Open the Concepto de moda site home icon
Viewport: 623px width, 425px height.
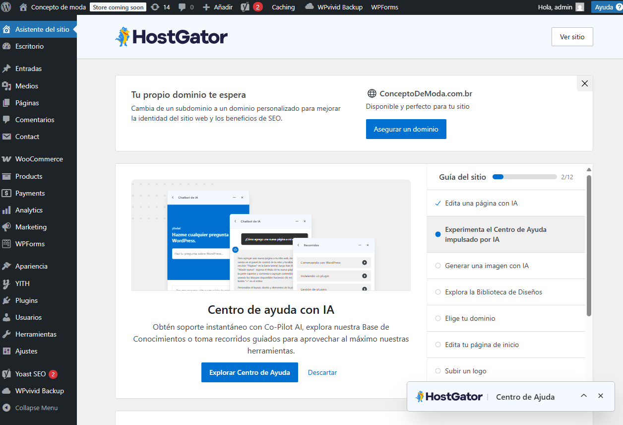click(x=23, y=7)
